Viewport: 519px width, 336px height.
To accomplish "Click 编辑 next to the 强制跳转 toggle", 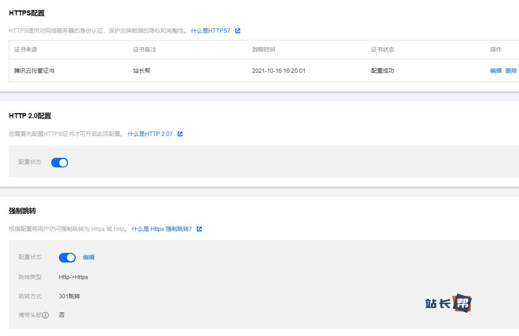I will 88,257.
